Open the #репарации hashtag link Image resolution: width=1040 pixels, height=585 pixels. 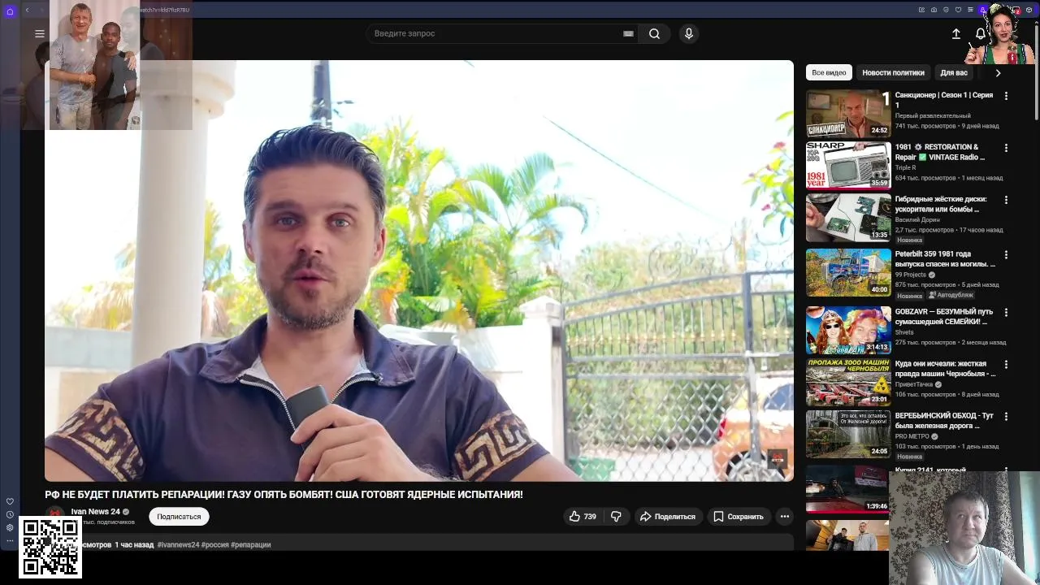pos(250,544)
